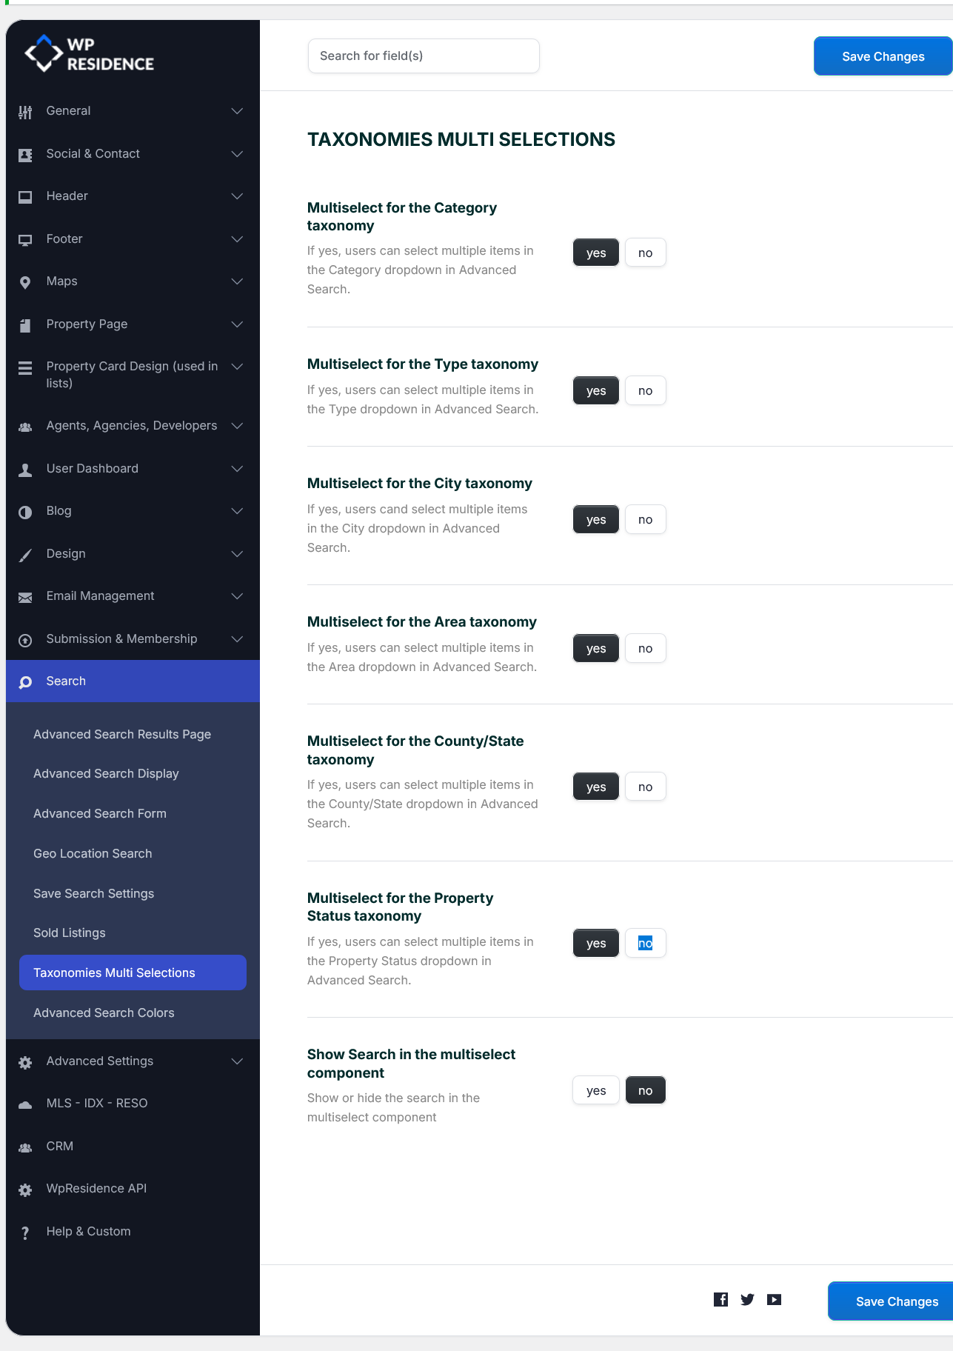
Task: Click the Twitter bird icon
Action: pos(747,1299)
